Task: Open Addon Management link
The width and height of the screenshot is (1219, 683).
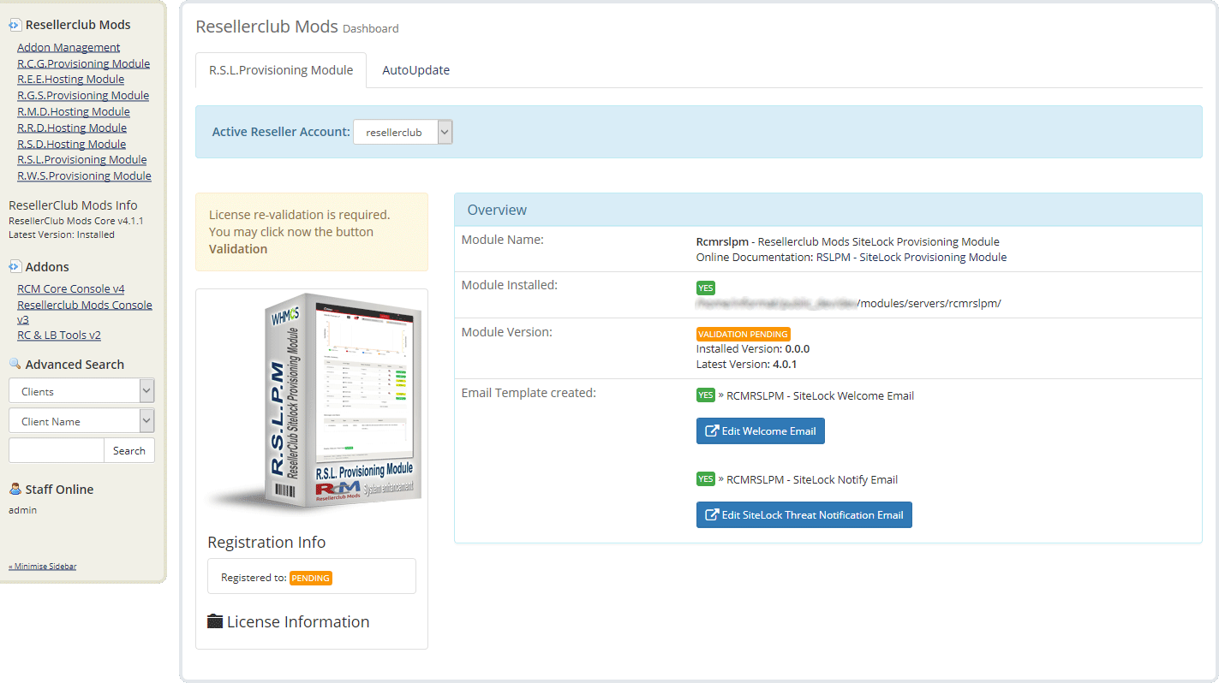Action: coord(69,47)
